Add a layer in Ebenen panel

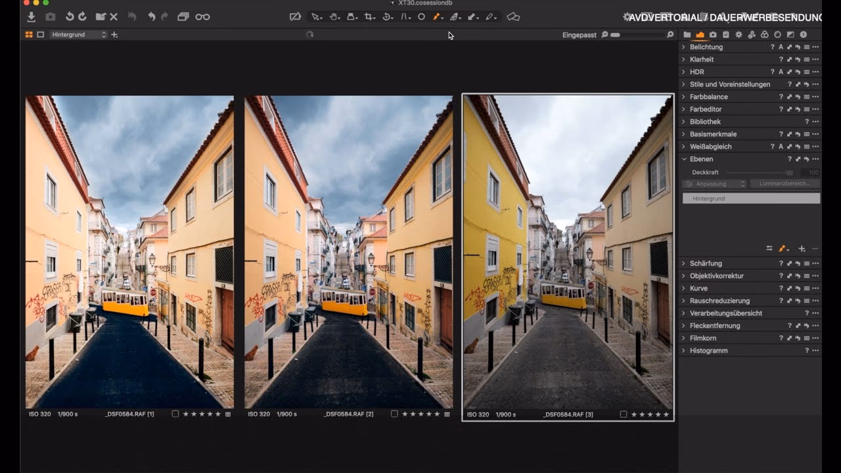(802, 248)
